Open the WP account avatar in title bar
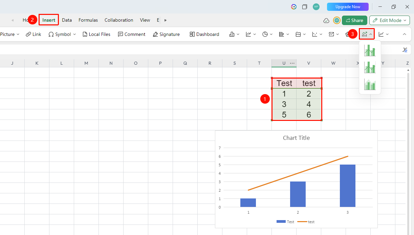 click(x=316, y=7)
